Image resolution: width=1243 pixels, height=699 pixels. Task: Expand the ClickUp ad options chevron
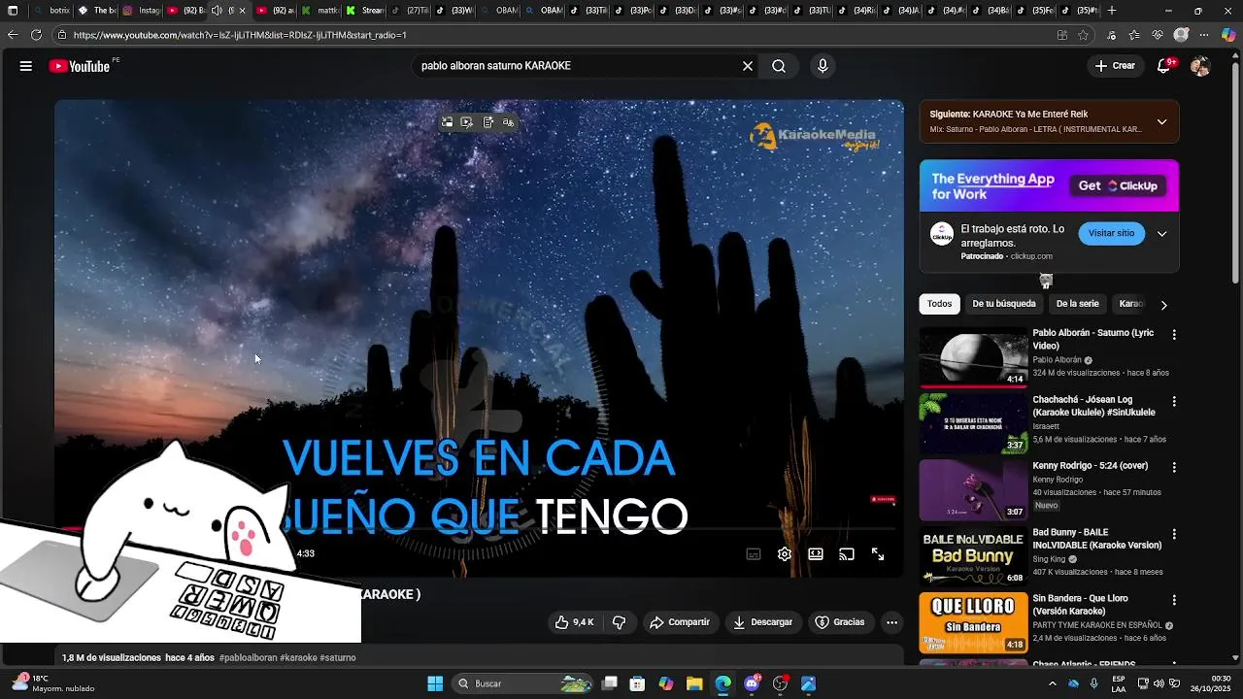coord(1161,234)
